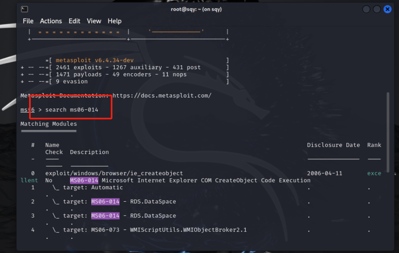Click the terminal icon in title bar

[x=24, y=10]
